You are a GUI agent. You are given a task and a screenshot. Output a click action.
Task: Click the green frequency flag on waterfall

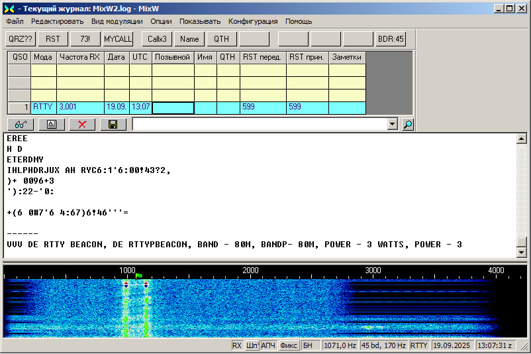coord(140,275)
